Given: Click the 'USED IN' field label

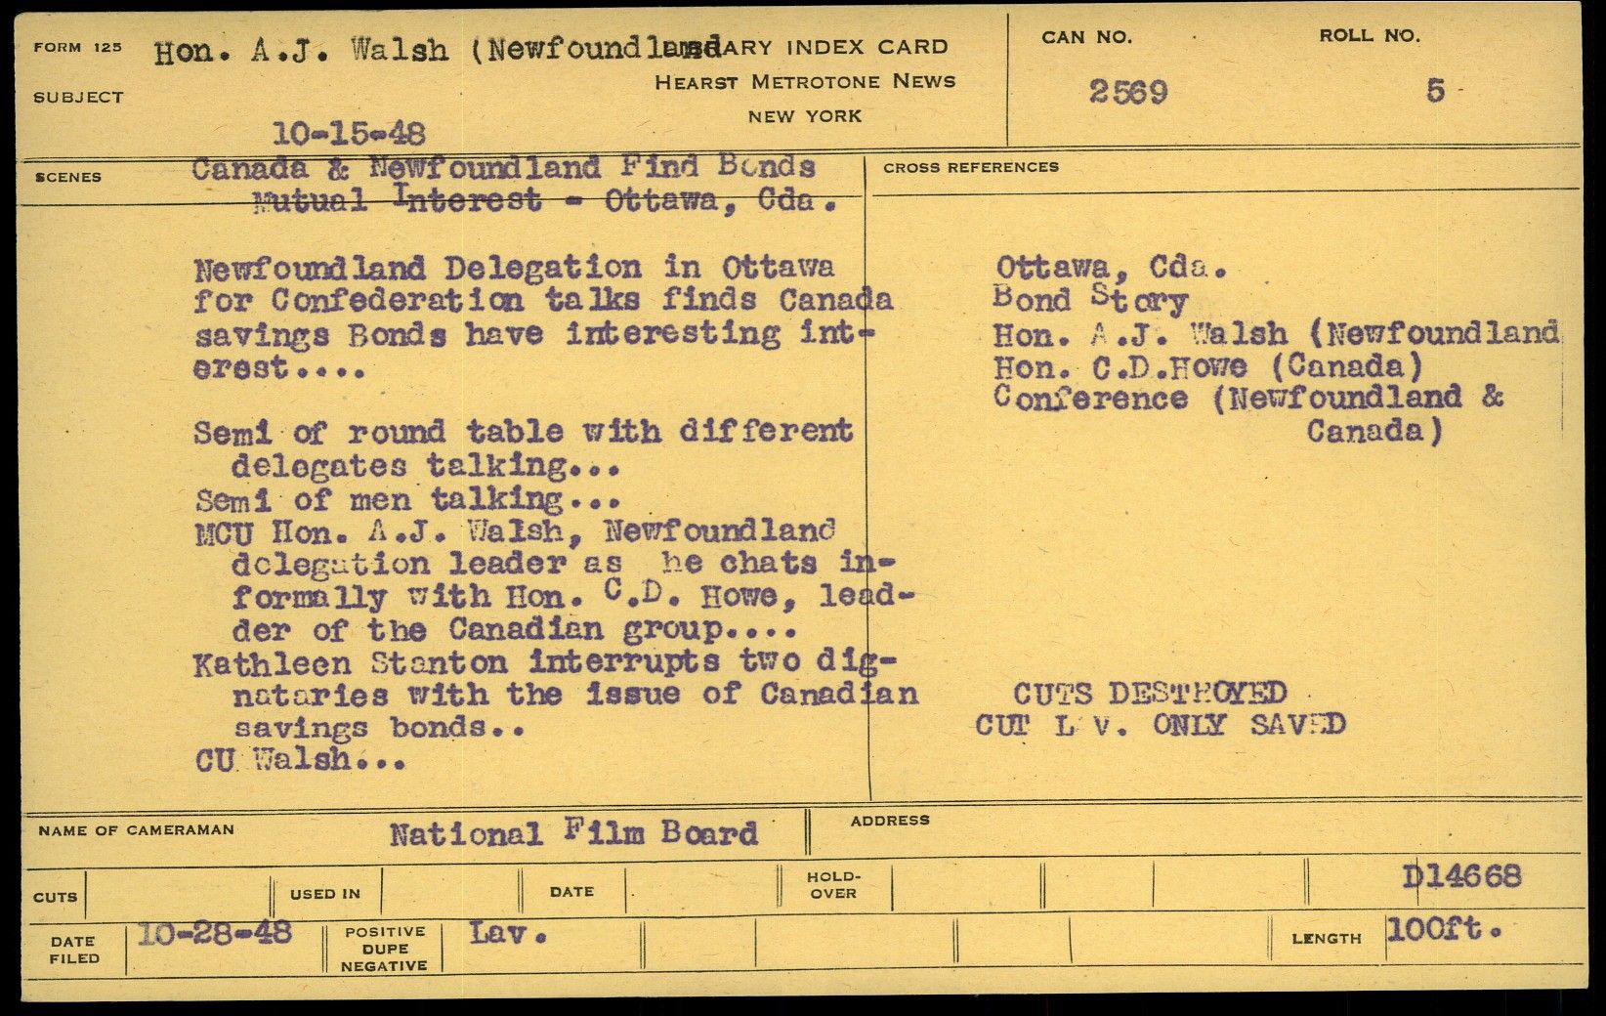Looking at the screenshot, I should pos(325,894).
